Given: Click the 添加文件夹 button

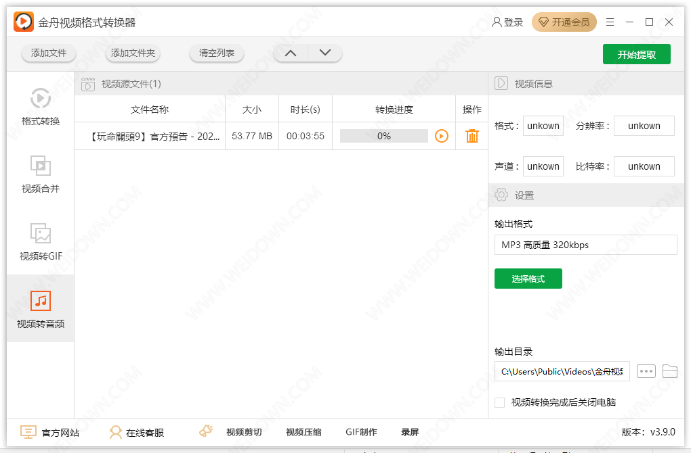Looking at the screenshot, I should click(133, 53).
